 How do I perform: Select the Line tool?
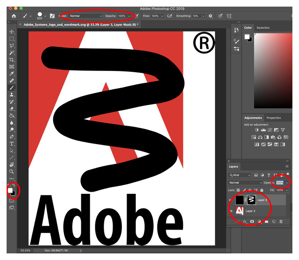coord(11,158)
